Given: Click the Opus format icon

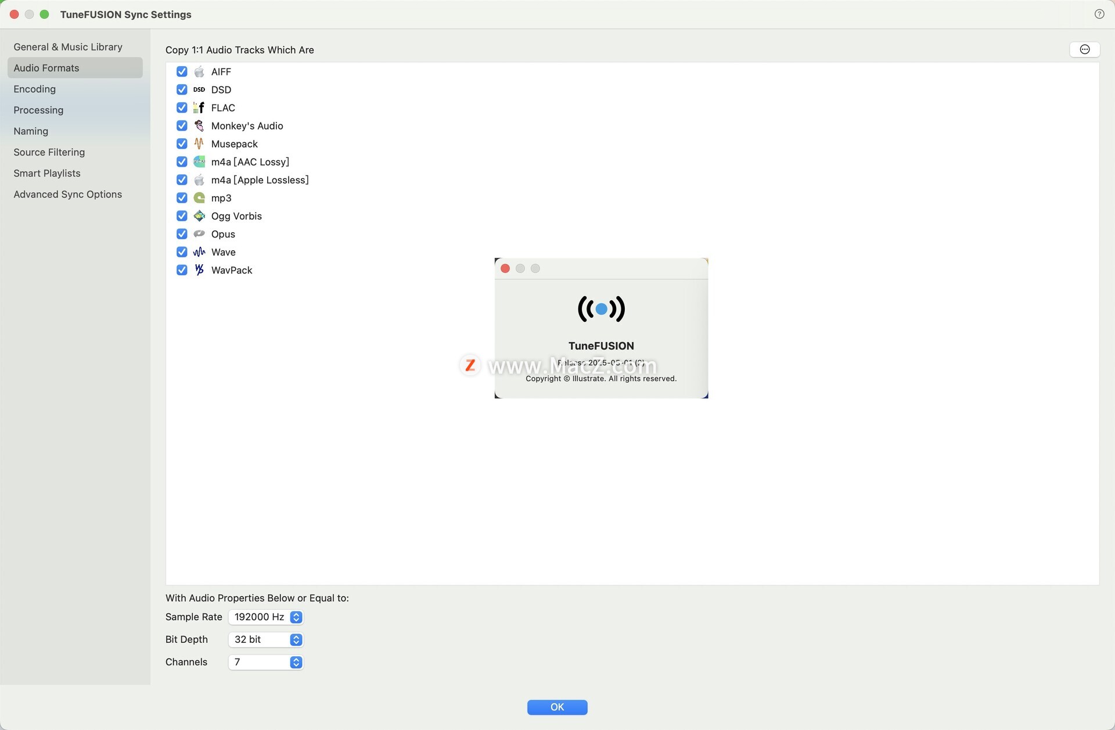Looking at the screenshot, I should [x=199, y=233].
